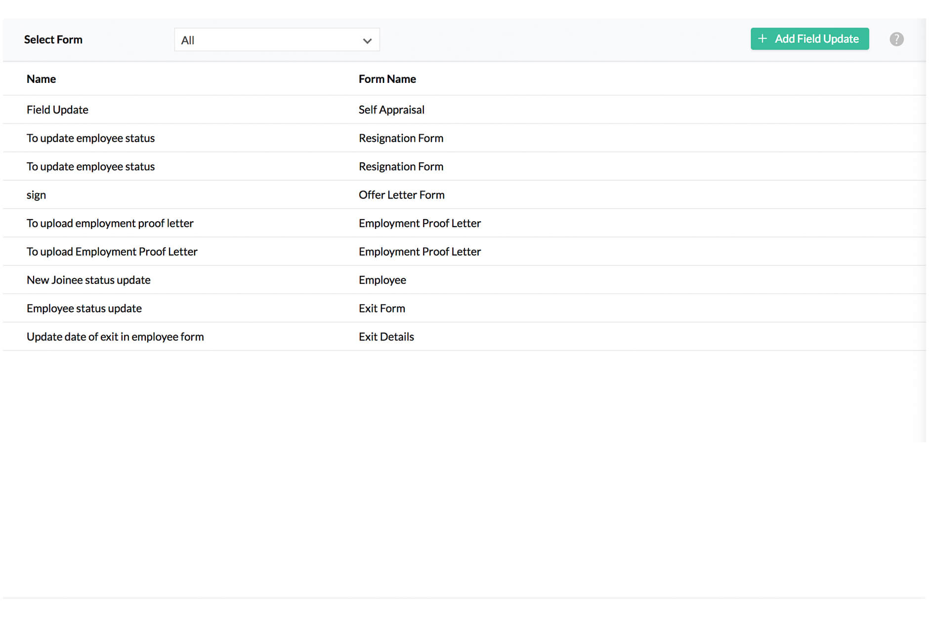Click the Select Form label
Viewport: 929px width, 617px height.
click(53, 39)
